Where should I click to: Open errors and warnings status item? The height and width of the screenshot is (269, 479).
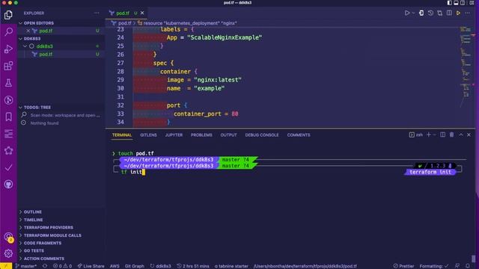coord(62,266)
